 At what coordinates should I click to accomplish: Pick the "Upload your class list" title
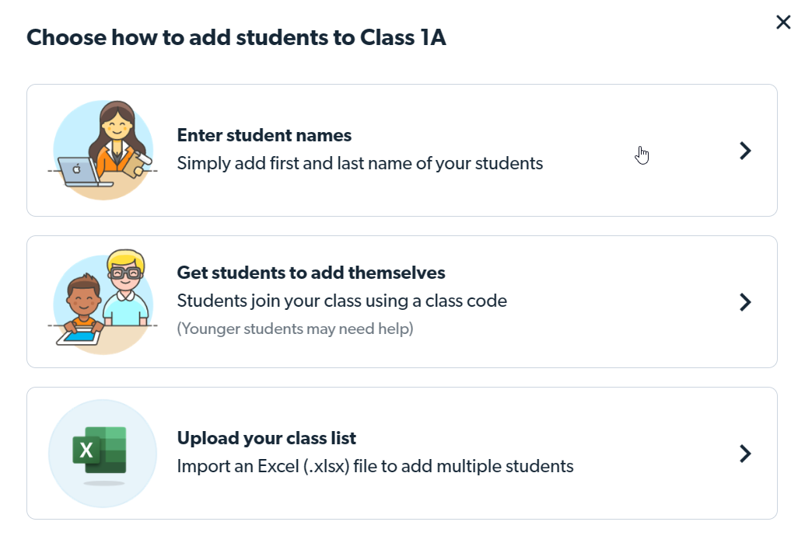pyautogui.click(x=267, y=438)
